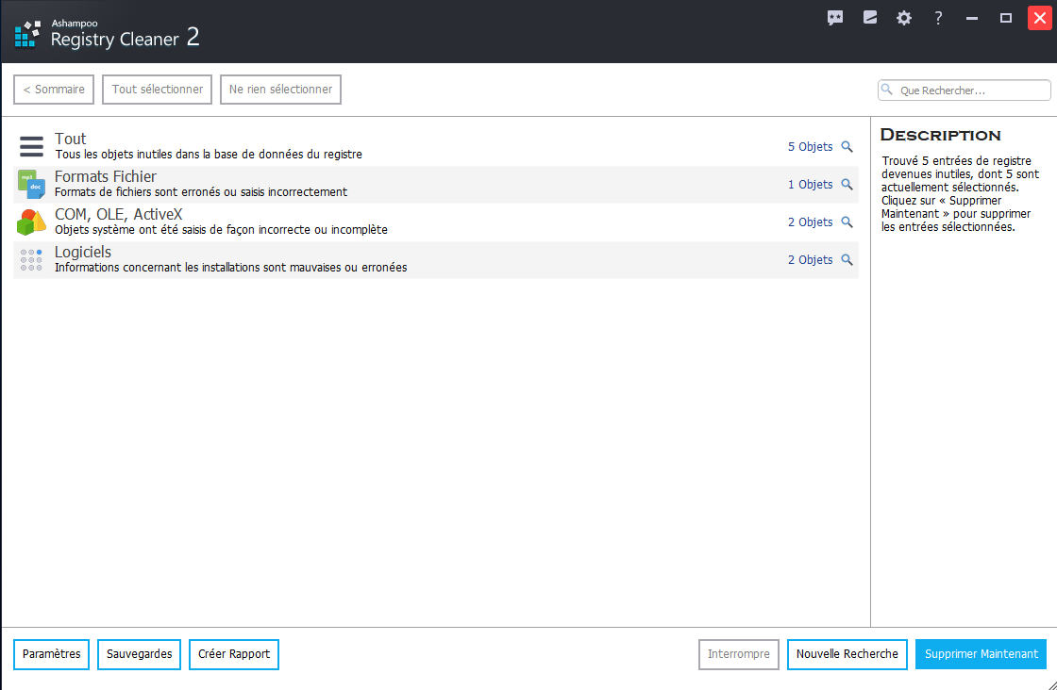Screen dimensions: 1057x690
Task: Open the Paramètres button
Action: coord(51,654)
